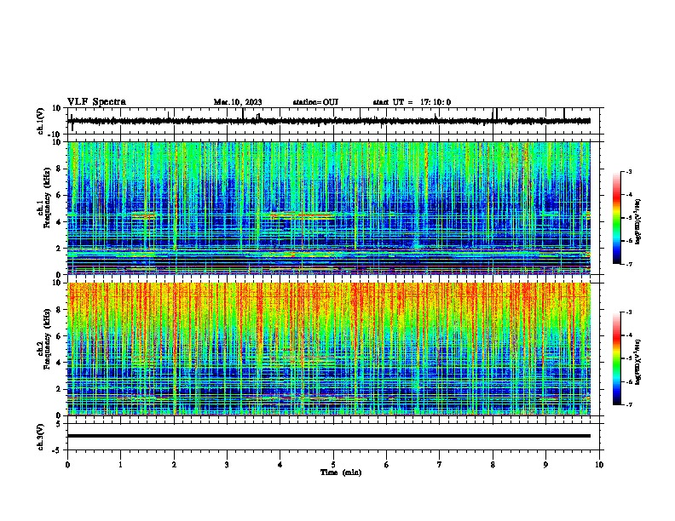Click the log(PSD) label beside ch.2 colorbar
Viewport: 675px width, 521px height.
[x=637, y=362]
